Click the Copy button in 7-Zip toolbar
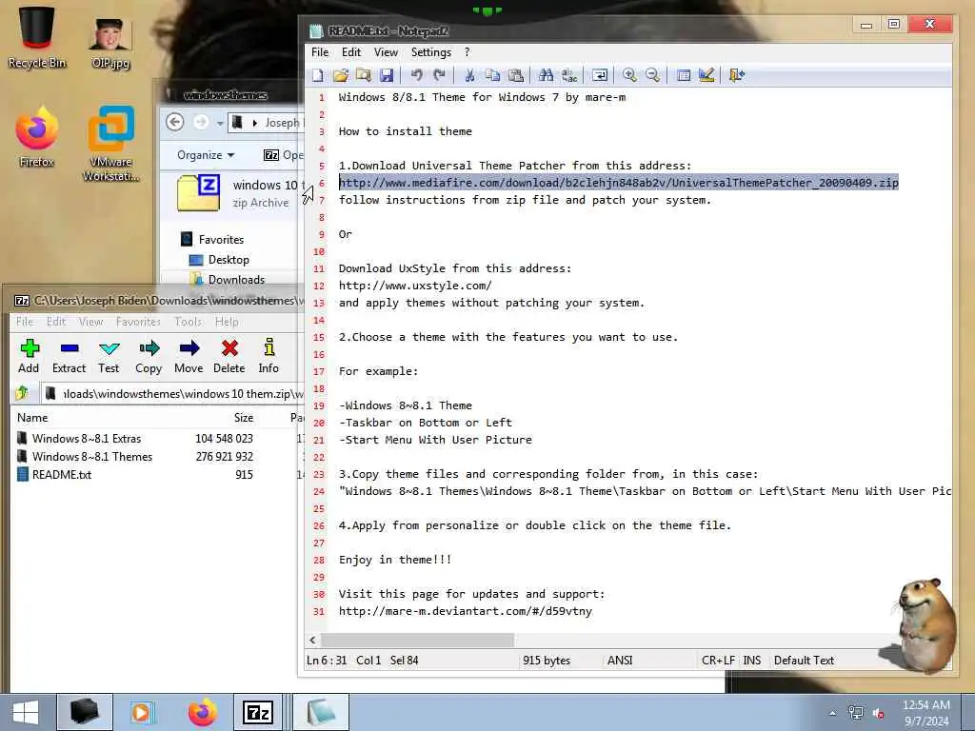 tap(149, 356)
